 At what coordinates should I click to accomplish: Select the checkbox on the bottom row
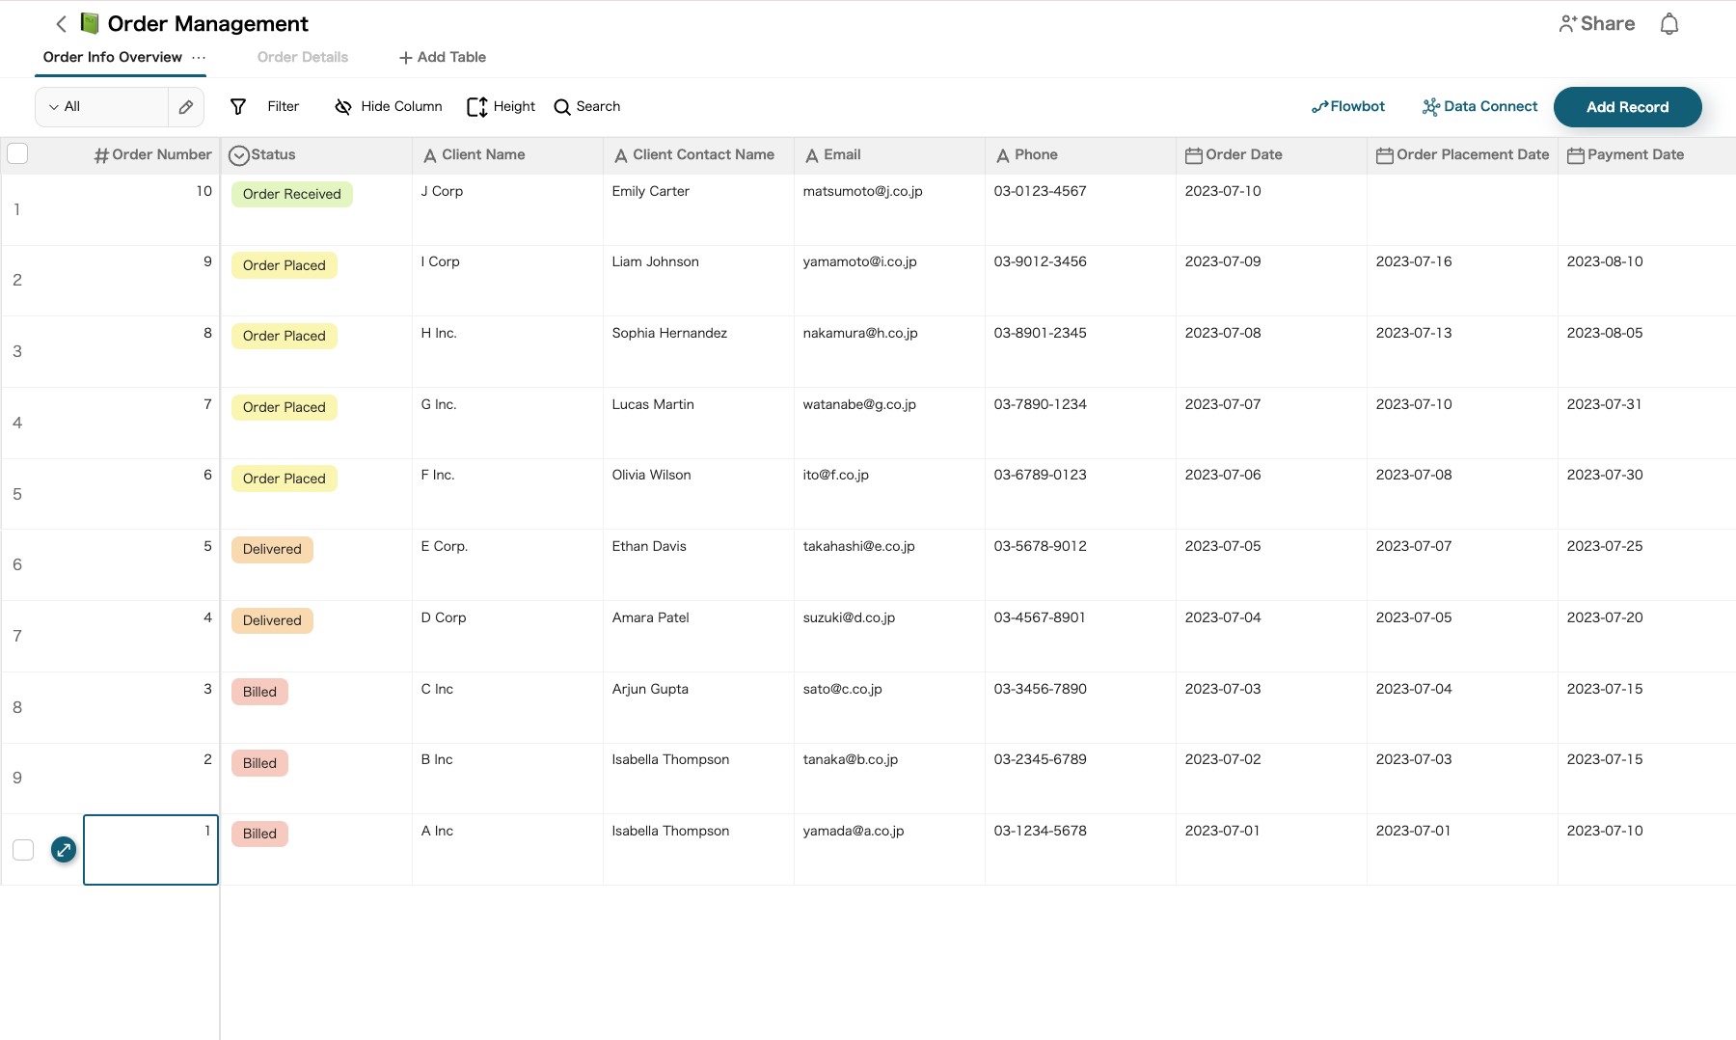[x=22, y=850]
